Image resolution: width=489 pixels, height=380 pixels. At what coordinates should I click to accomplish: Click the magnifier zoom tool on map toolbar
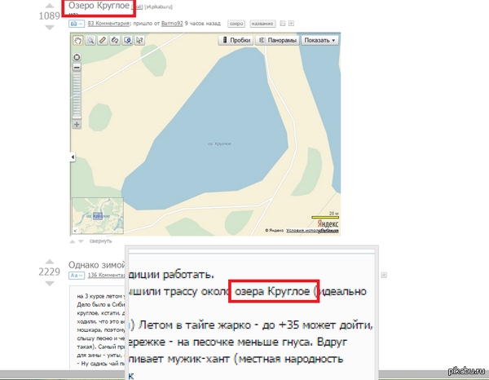(91, 40)
